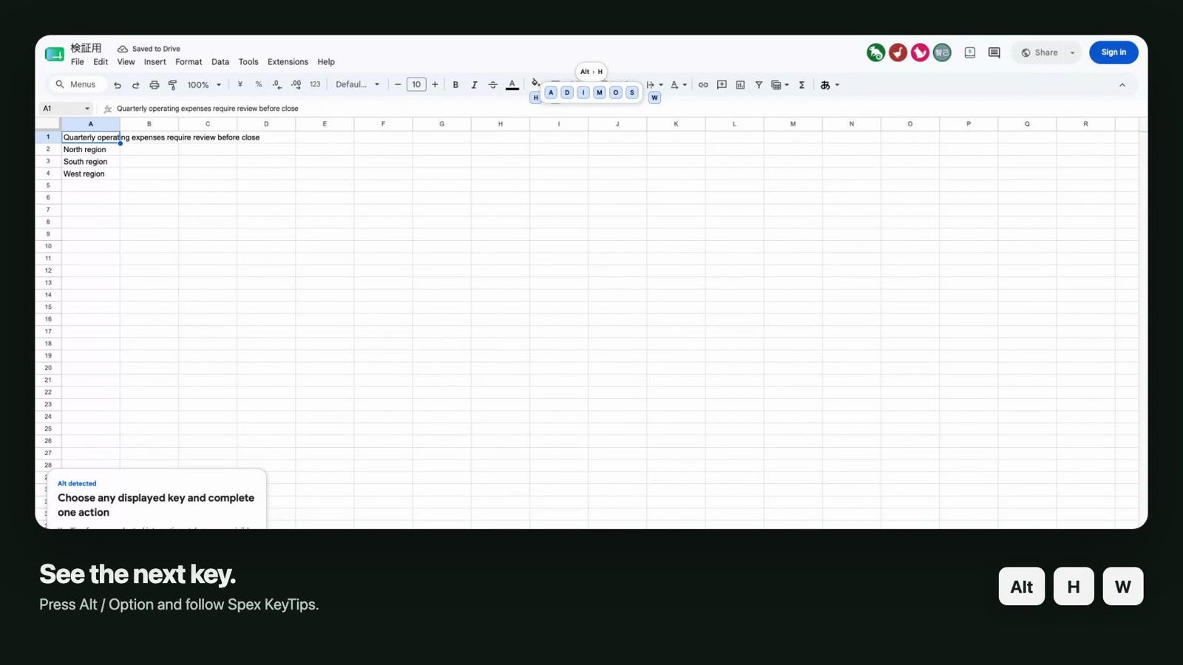Select the column H header
1183x665 pixels.
tap(501, 124)
